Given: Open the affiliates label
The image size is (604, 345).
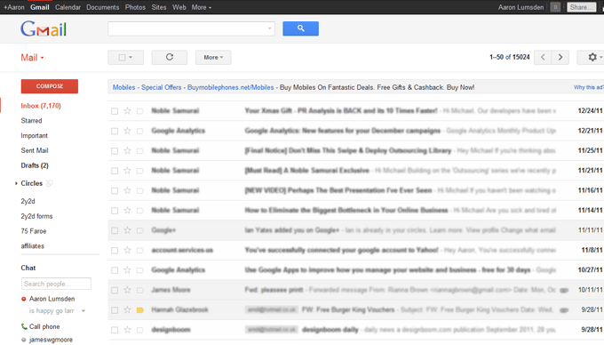Looking at the screenshot, I should click(32, 246).
